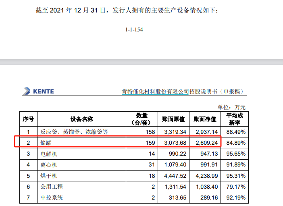283x206 pixels.
Task: Click the 平均成新率 column header
Action: tap(235, 119)
